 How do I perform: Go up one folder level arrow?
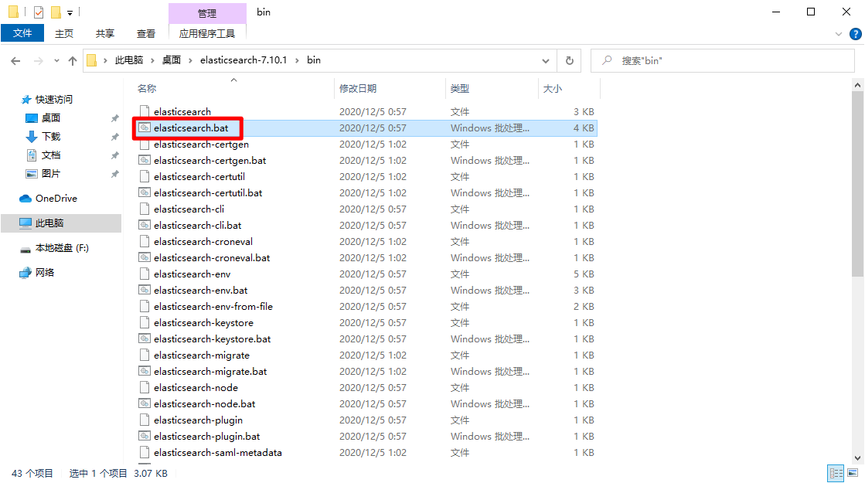pos(72,60)
